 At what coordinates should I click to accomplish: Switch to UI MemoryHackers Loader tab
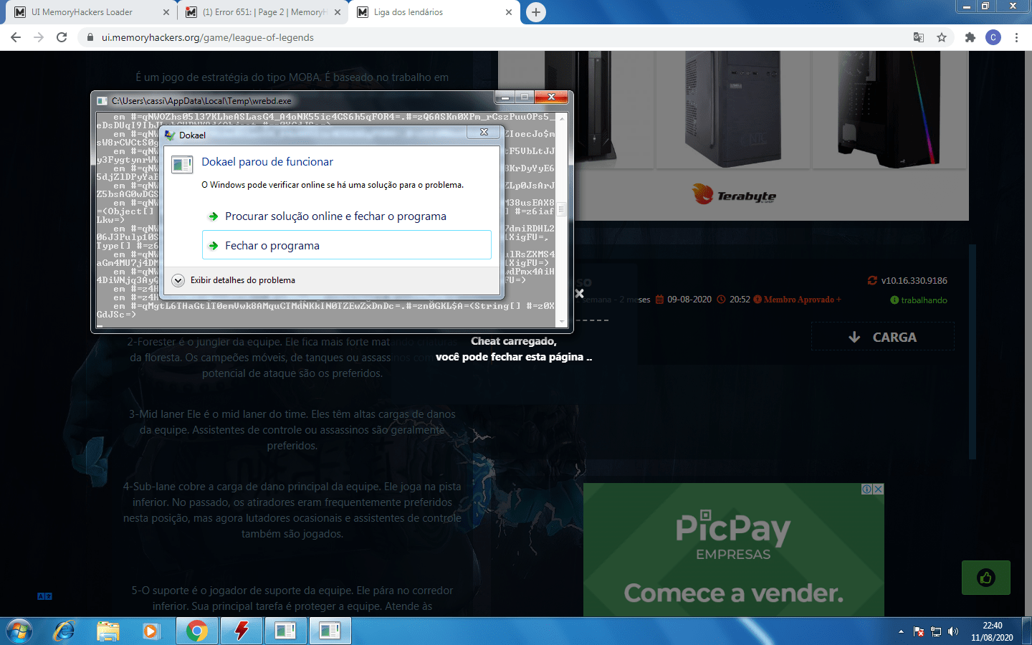coord(91,12)
